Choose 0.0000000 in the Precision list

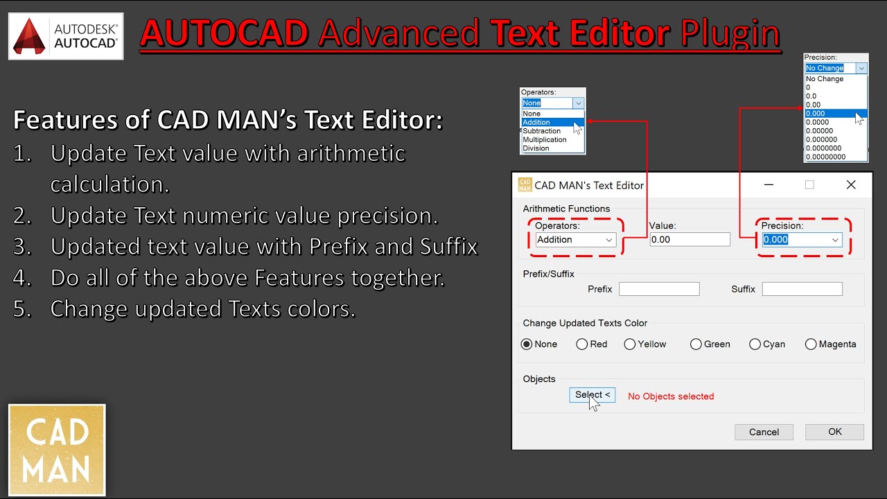(836, 148)
